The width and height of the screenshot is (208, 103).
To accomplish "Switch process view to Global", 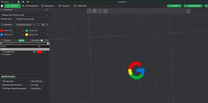I will pos(15,40).
